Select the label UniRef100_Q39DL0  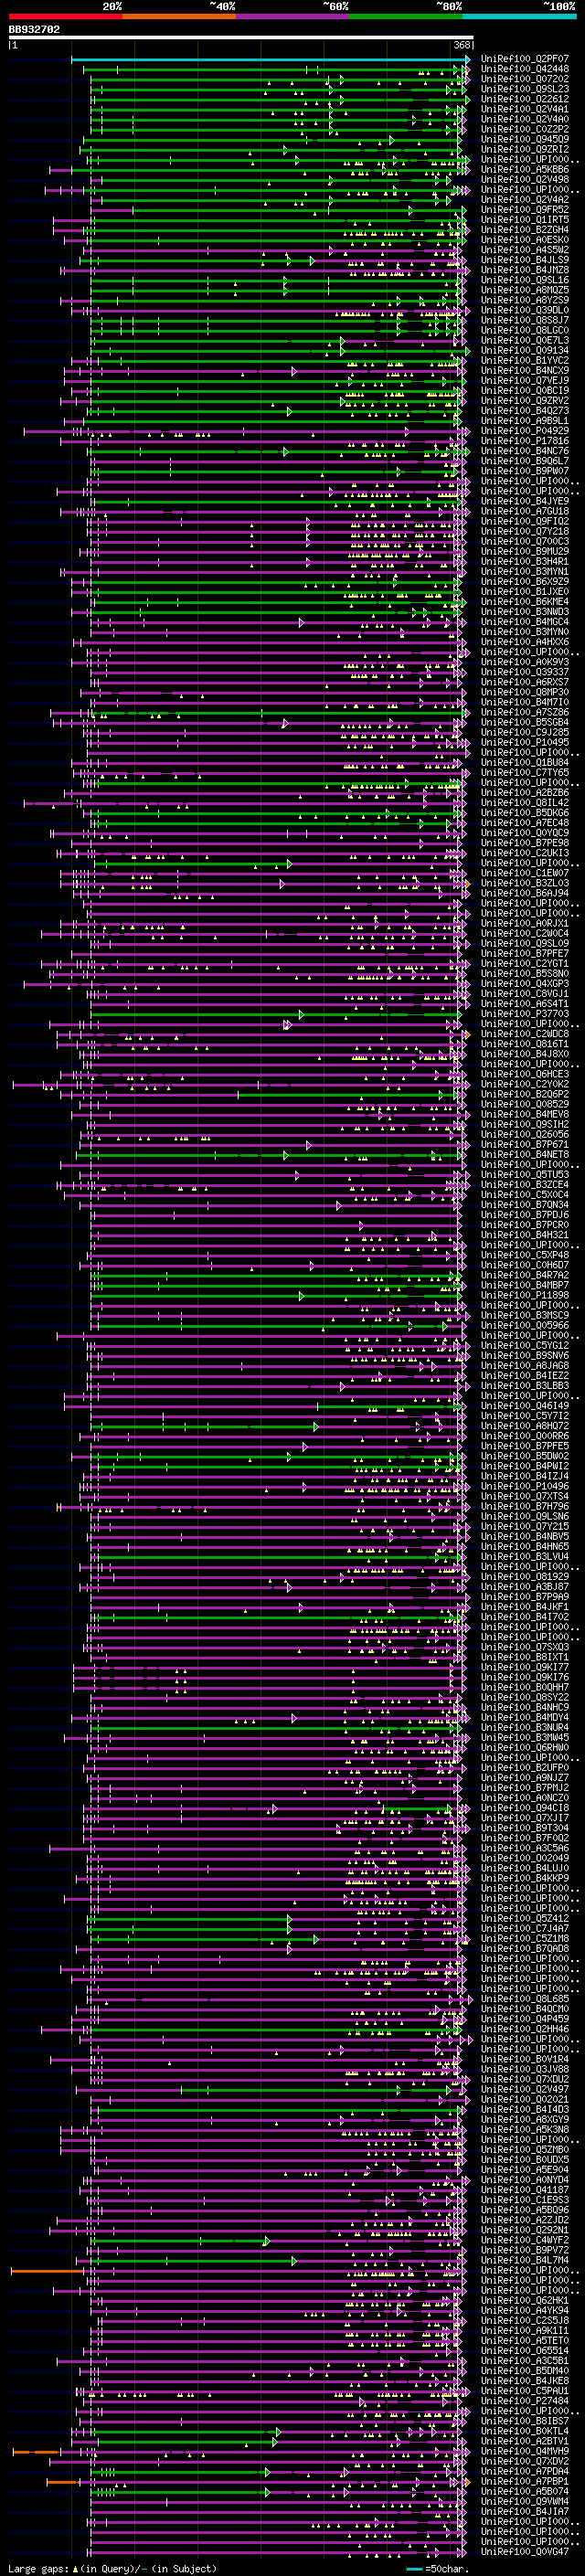524,310
